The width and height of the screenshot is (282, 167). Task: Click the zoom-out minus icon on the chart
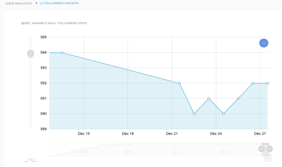tap(264, 43)
